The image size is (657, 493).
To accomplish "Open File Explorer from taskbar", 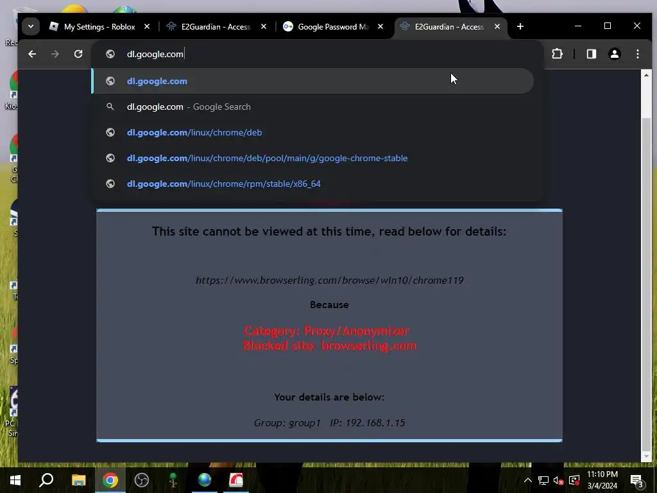I will tap(78, 480).
